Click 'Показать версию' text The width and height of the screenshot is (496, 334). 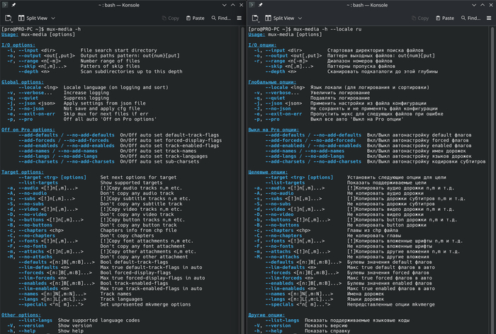(326, 326)
